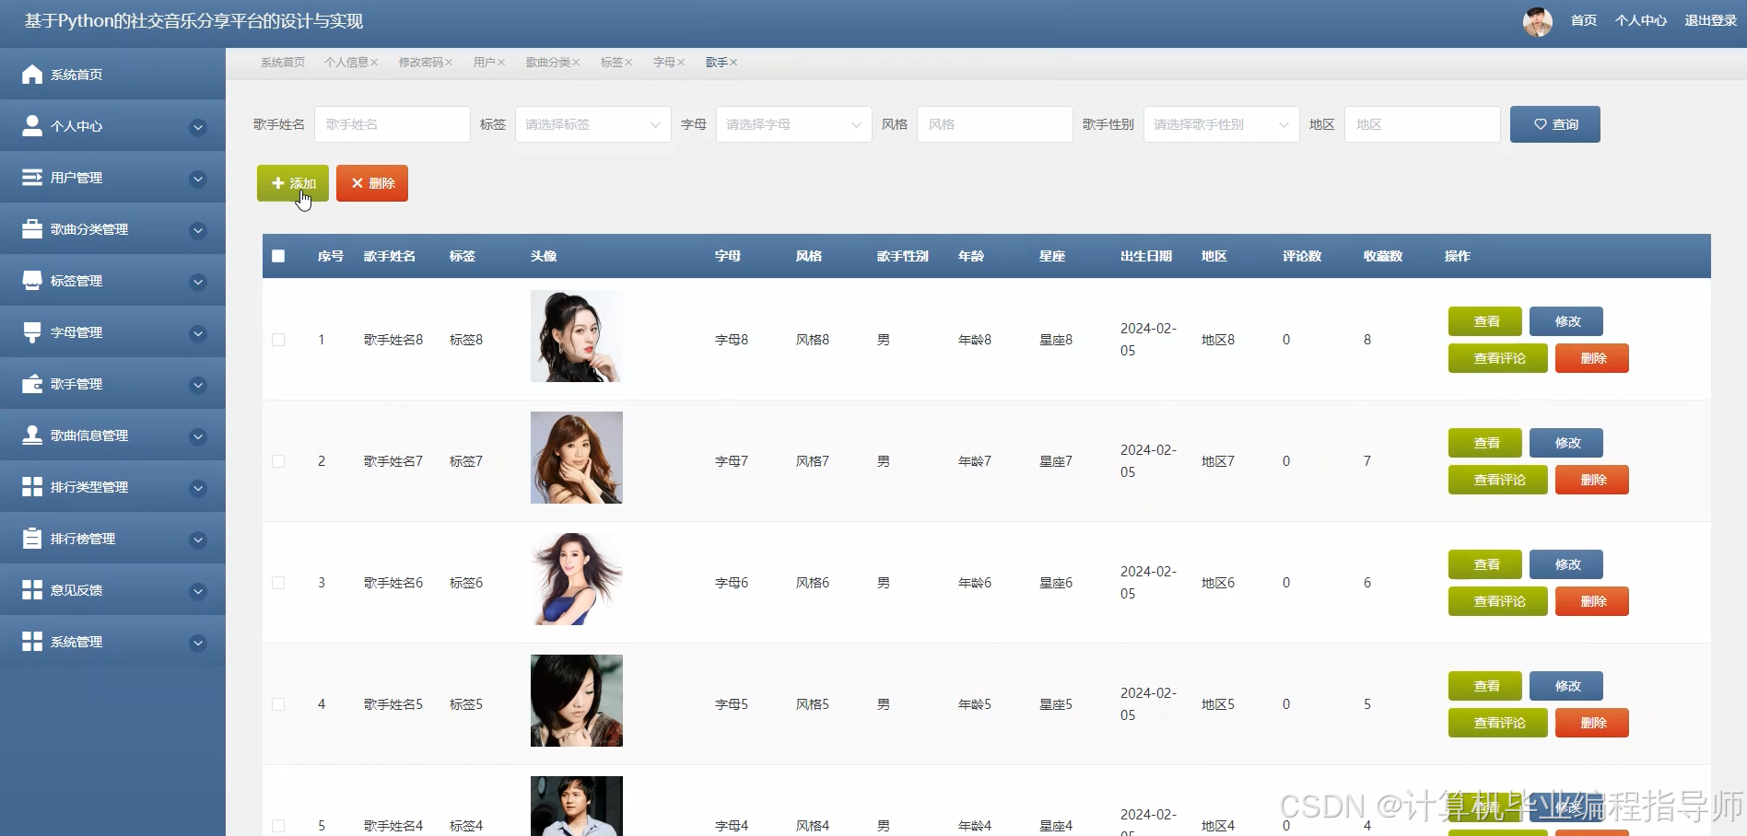This screenshot has height=836, width=1747.
Task: Click the 收藏数 column header
Action: (x=1383, y=256)
